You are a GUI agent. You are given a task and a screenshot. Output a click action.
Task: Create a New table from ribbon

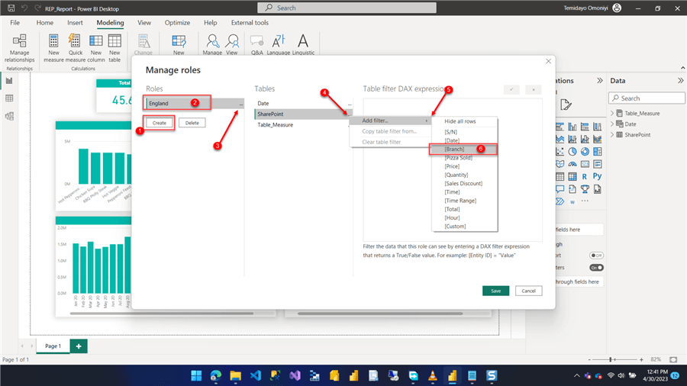[x=114, y=48]
